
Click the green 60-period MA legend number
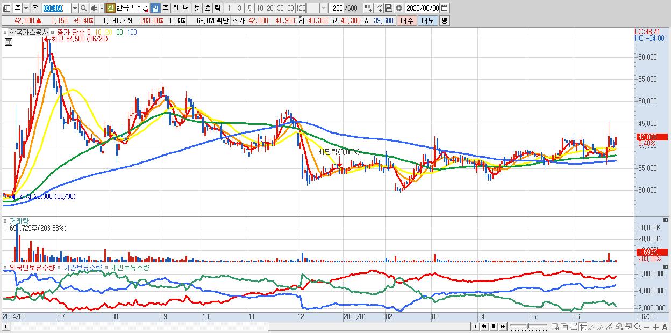coord(119,32)
